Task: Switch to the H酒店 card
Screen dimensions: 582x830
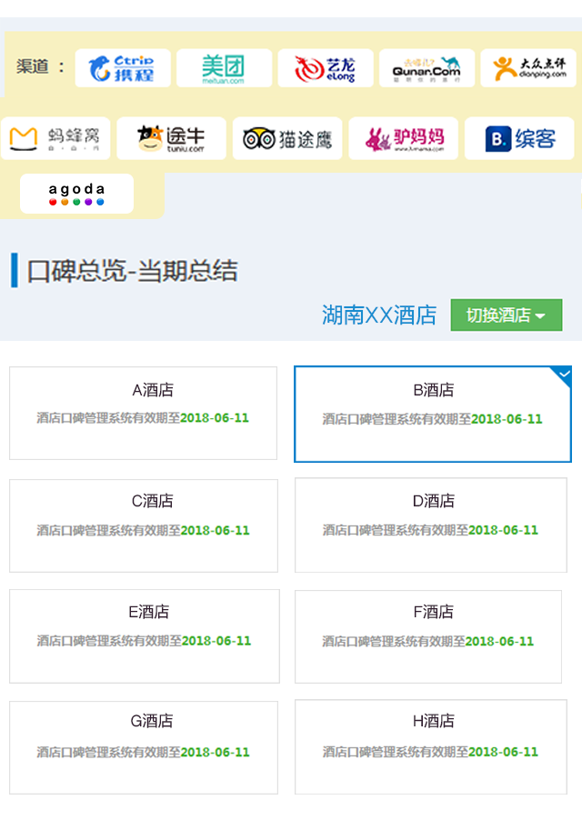Action: click(431, 747)
